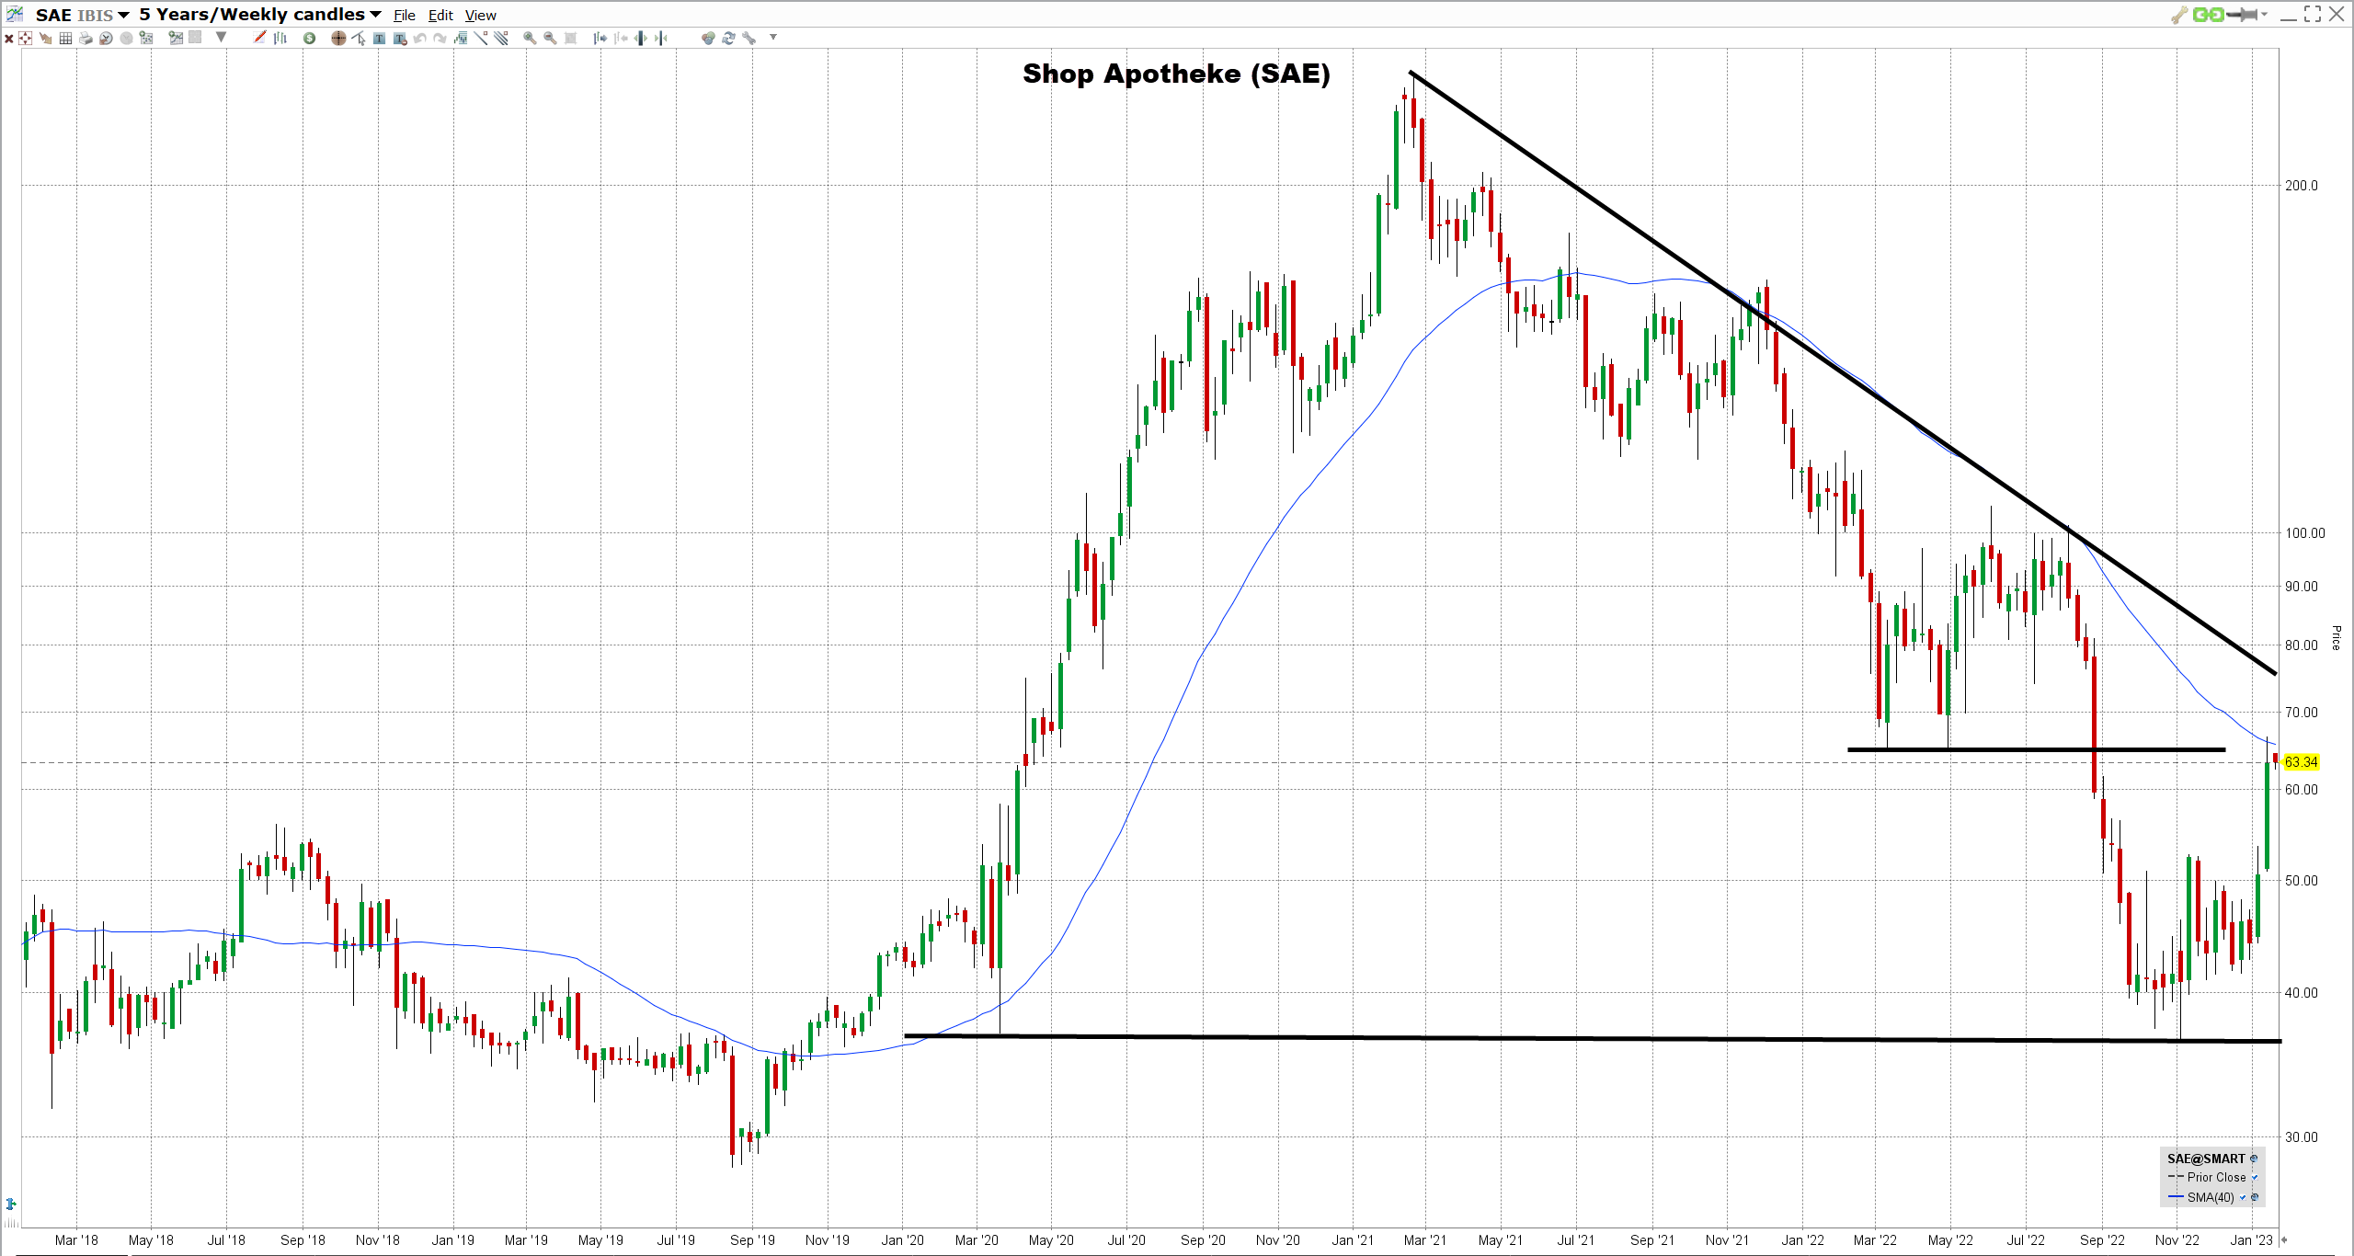This screenshot has height=1256, width=2354.
Task: Click the 100.00 price axis label
Action: [2305, 533]
